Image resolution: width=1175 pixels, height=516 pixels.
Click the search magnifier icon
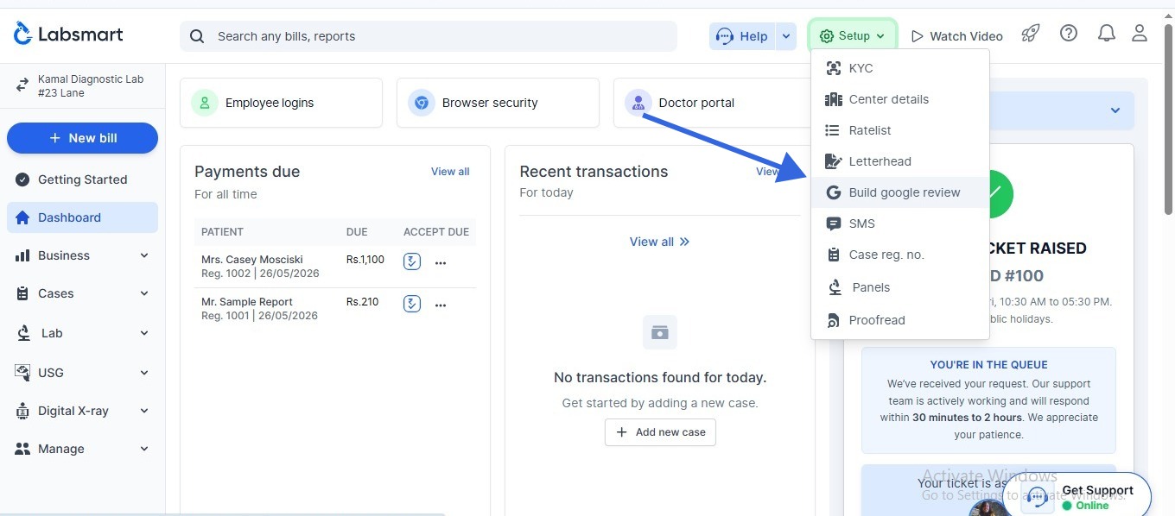pos(197,36)
